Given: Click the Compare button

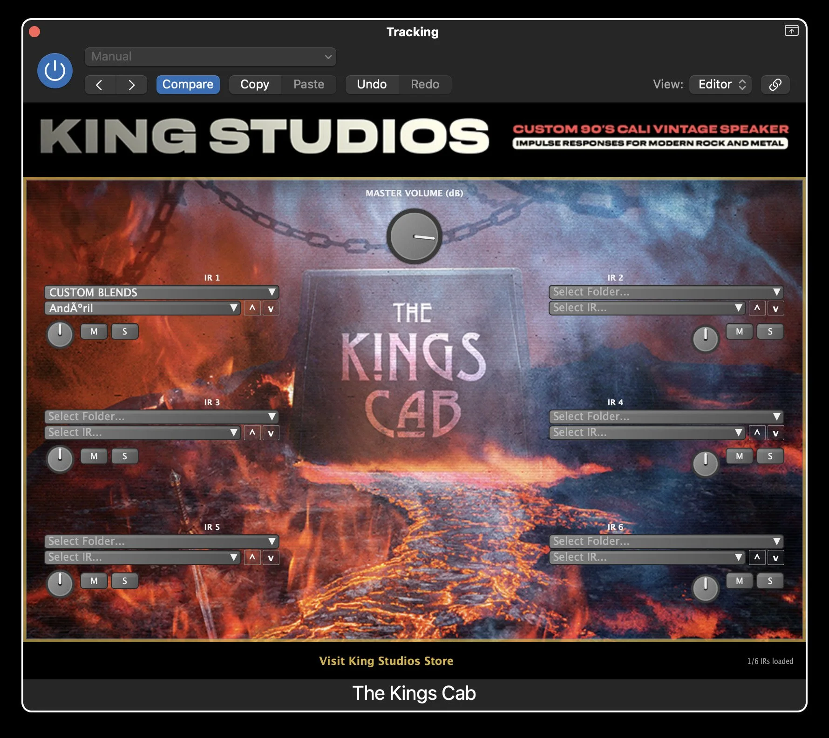Looking at the screenshot, I should (x=188, y=85).
